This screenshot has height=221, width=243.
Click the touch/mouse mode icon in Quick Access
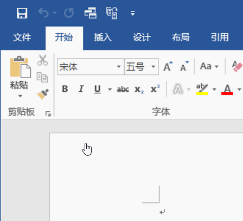tap(91, 13)
